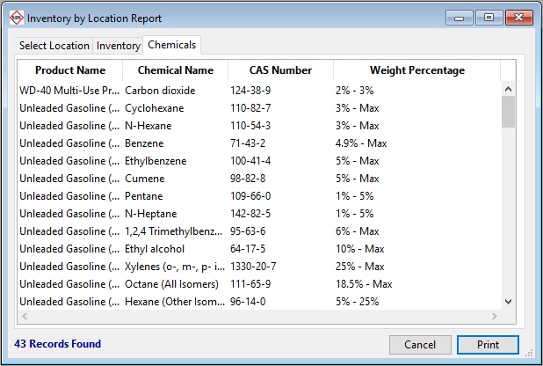The height and width of the screenshot is (366, 543).
Task: Click the CAS Number column header
Action: click(280, 70)
